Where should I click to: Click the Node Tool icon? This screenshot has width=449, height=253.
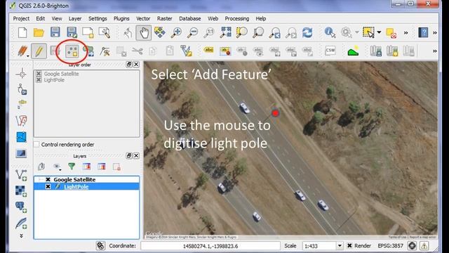(105, 51)
